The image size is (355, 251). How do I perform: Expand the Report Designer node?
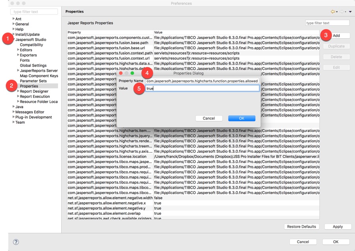[x=18, y=91]
